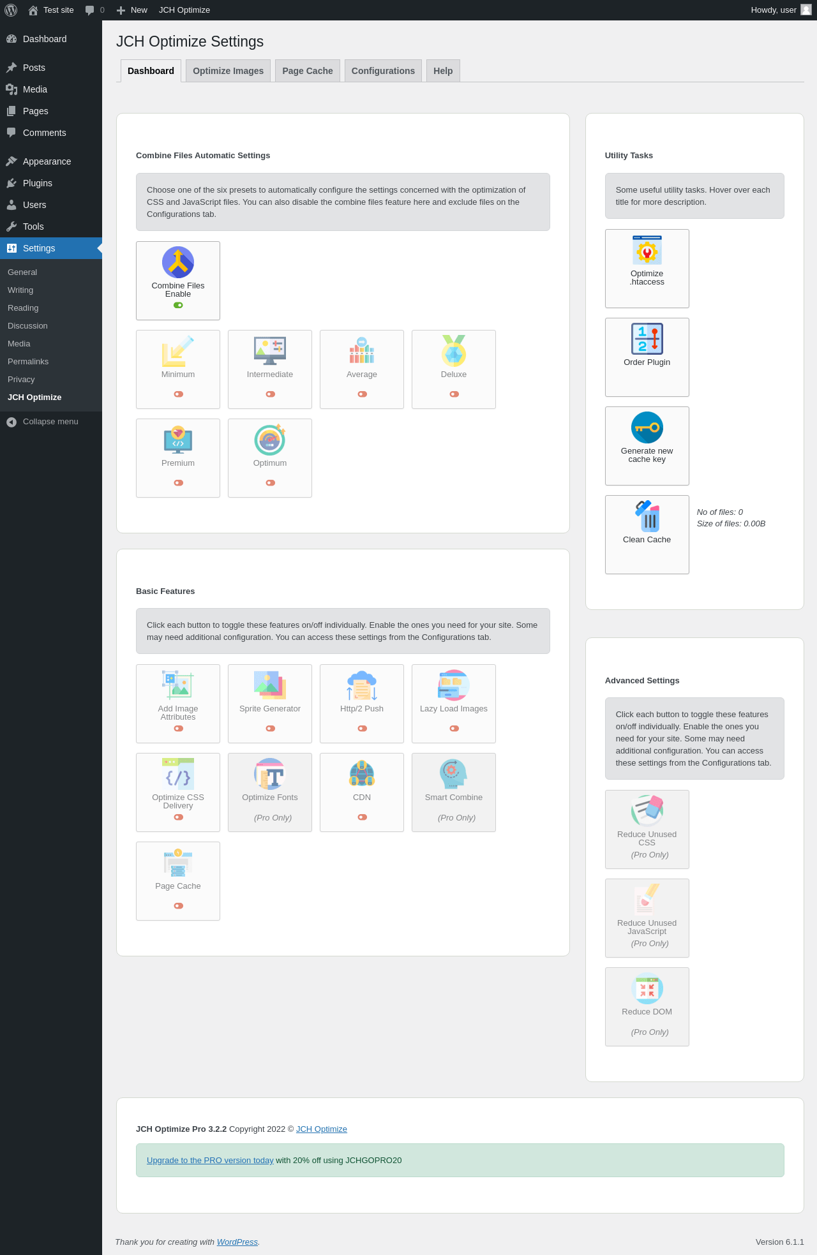Open the Help tab

pyautogui.click(x=443, y=71)
